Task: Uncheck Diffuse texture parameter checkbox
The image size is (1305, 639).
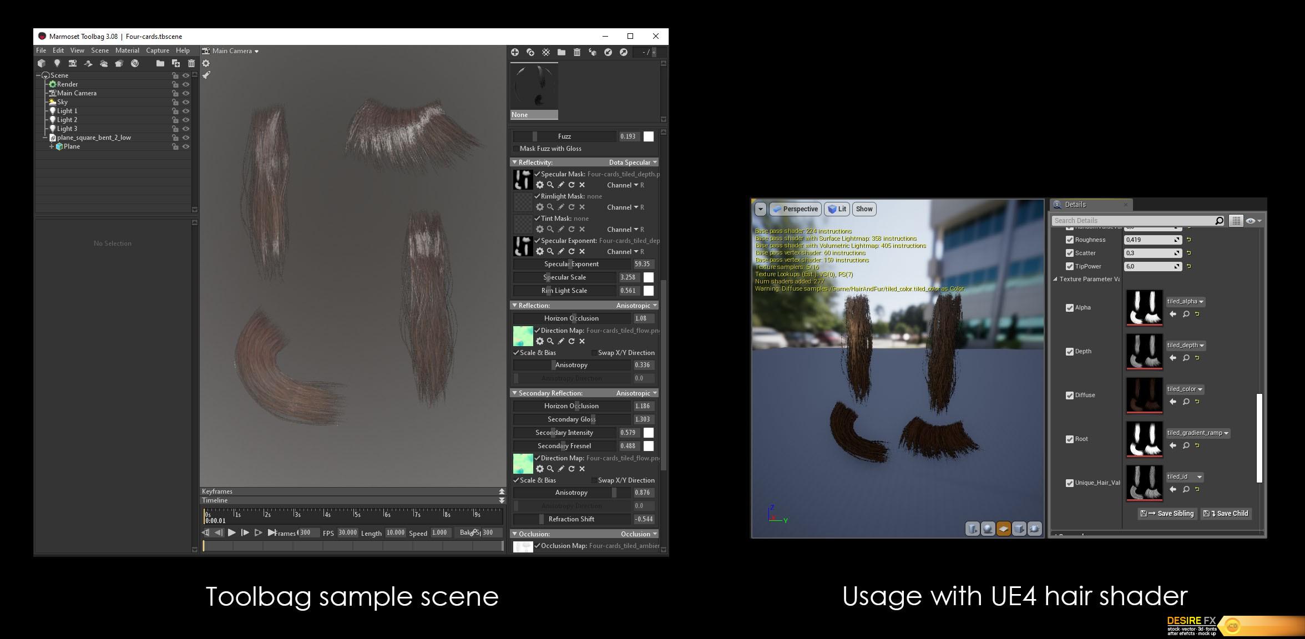Action: click(1069, 395)
